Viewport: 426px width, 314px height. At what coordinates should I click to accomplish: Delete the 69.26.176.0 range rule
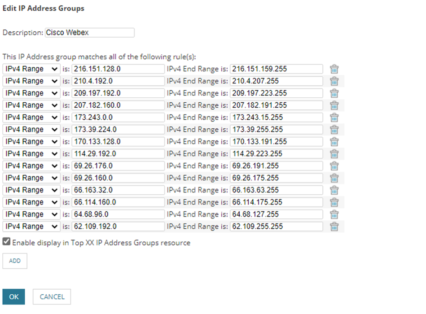(x=334, y=166)
